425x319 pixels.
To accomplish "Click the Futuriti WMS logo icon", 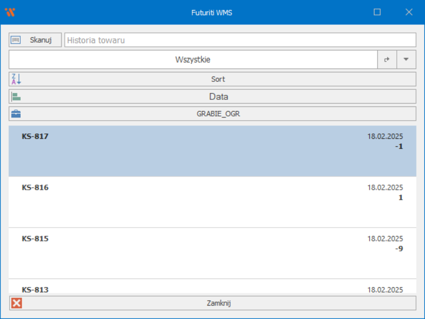I will [x=10, y=12].
